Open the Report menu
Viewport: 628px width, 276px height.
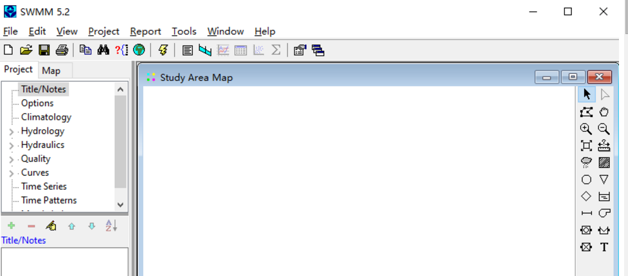(x=145, y=31)
